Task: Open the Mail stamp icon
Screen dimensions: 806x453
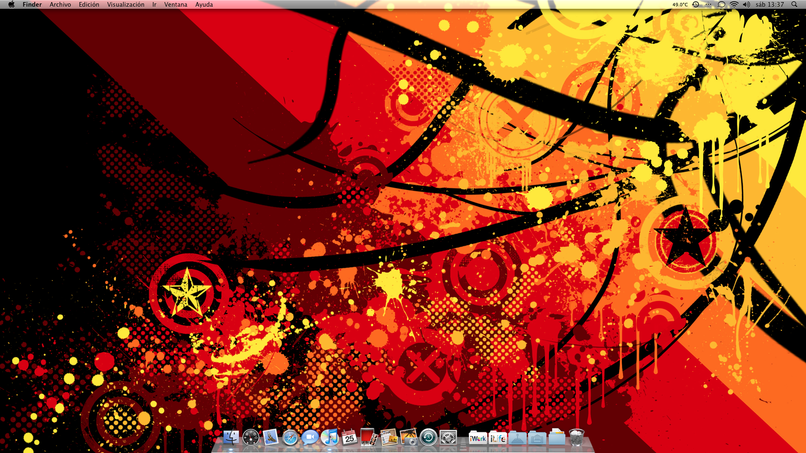Action: (270, 437)
